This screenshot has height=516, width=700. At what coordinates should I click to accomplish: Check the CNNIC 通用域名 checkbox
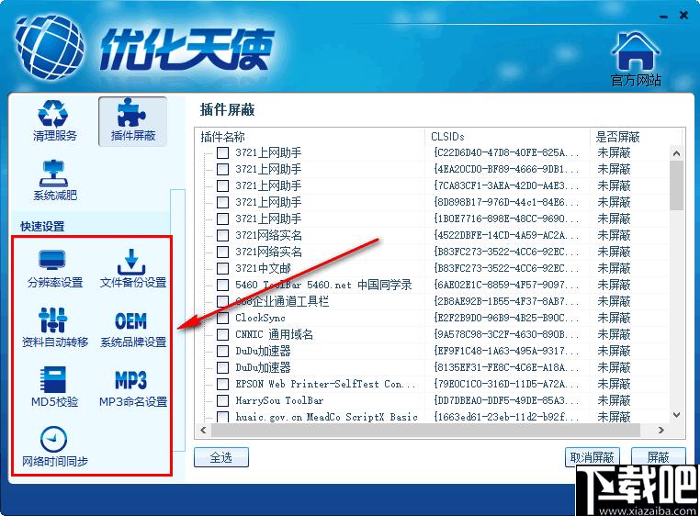(x=222, y=334)
